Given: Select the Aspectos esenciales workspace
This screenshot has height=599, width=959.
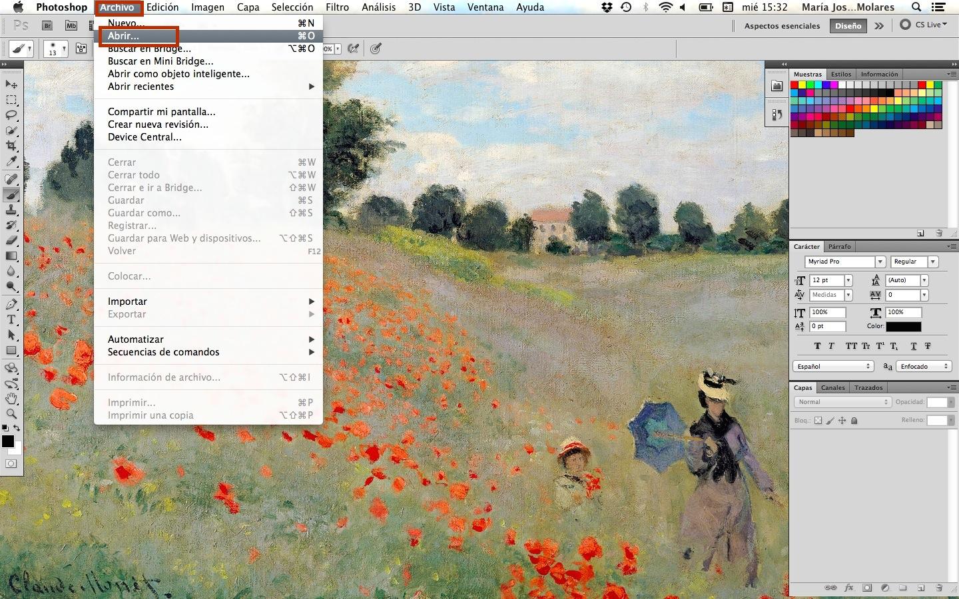Looking at the screenshot, I should 782,26.
